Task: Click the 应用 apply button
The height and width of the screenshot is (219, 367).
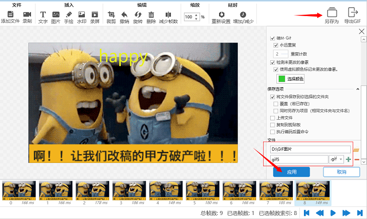Action: coord(291,172)
